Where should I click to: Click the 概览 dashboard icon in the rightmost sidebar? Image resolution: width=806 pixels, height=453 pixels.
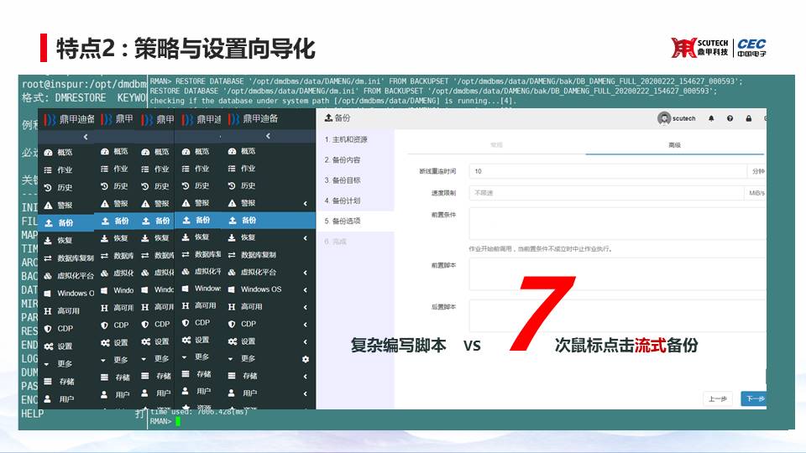click(233, 151)
